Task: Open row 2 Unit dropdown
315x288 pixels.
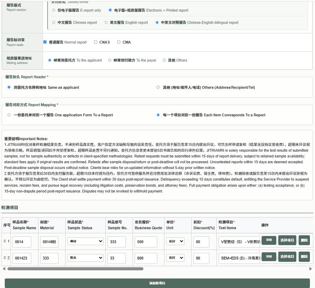Action: pos(175,258)
